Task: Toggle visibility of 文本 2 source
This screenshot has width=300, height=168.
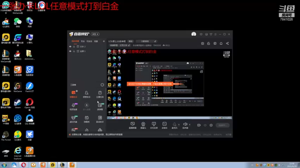Action: pyautogui.click(x=70, y=46)
